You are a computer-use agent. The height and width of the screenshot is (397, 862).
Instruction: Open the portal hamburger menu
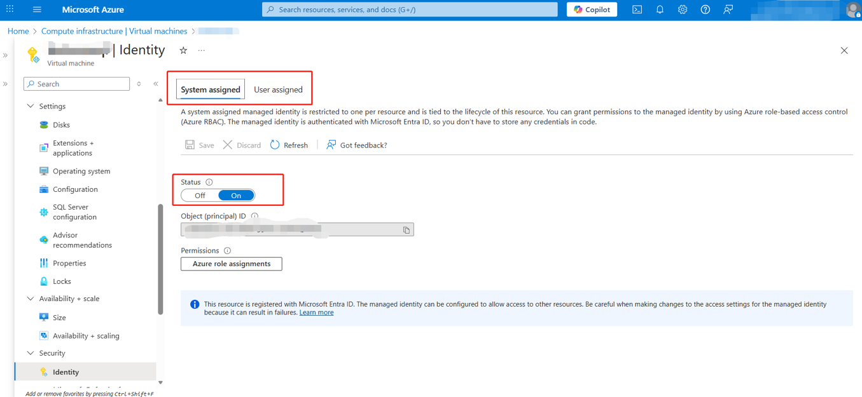click(x=37, y=10)
